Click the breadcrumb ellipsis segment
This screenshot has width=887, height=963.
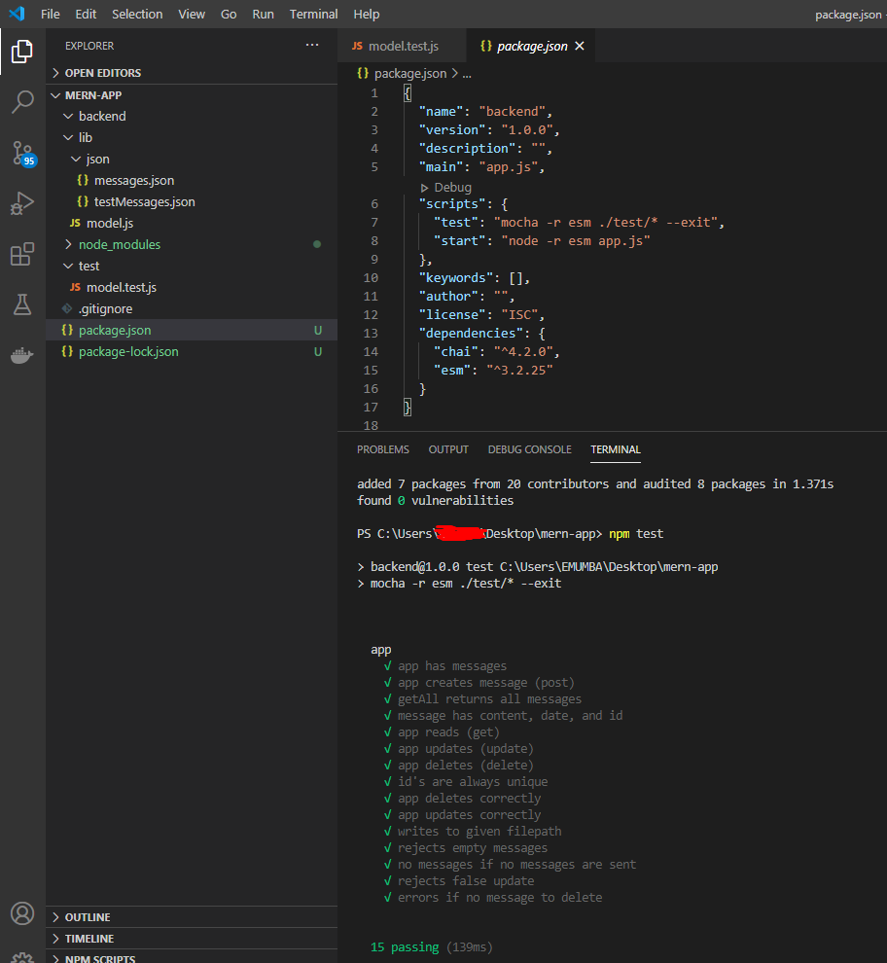pyautogui.click(x=467, y=74)
